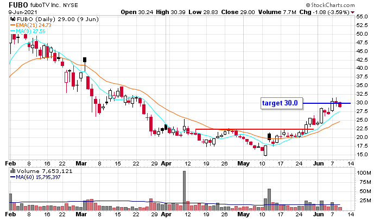Click the 50.0 price axis label
Screen dimensions: 380x219
pyautogui.click(x=362, y=34)
